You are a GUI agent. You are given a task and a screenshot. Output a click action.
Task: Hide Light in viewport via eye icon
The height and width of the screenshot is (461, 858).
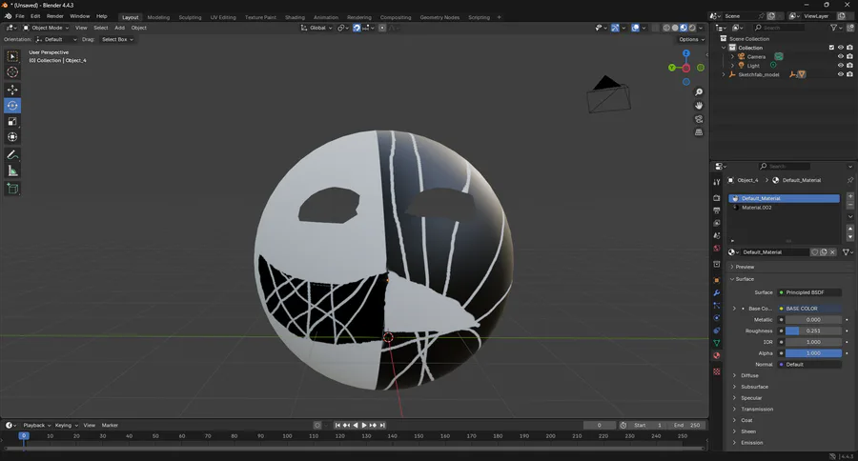coord(841,65)
